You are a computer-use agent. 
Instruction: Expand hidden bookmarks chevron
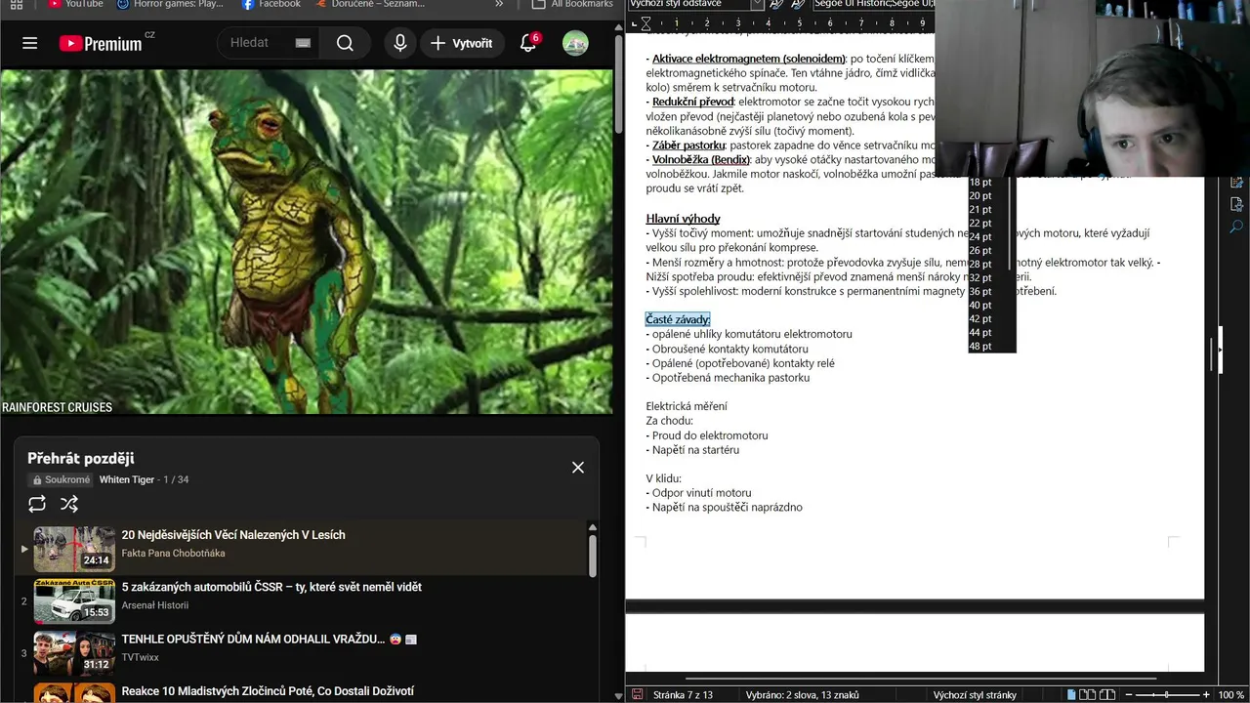point(499,4)
